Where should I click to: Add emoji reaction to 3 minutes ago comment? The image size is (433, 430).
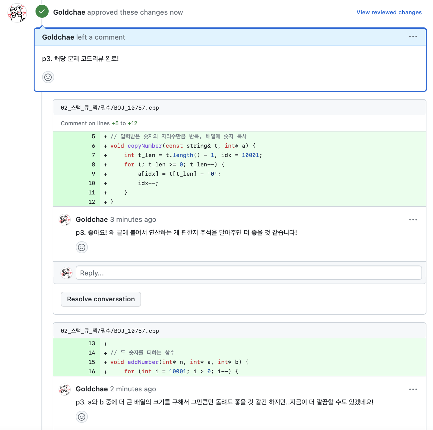(82, 247)
